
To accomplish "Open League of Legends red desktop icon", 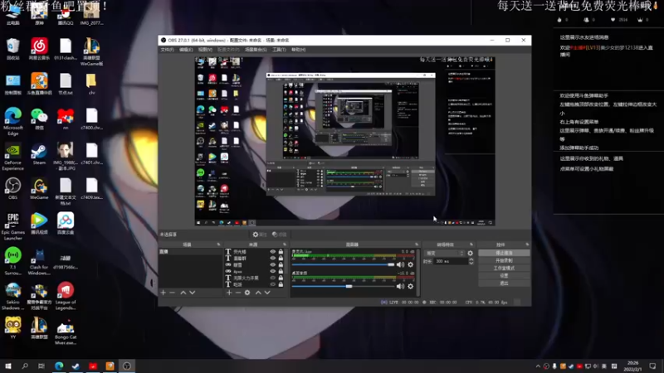I will (x=66, y=297).
